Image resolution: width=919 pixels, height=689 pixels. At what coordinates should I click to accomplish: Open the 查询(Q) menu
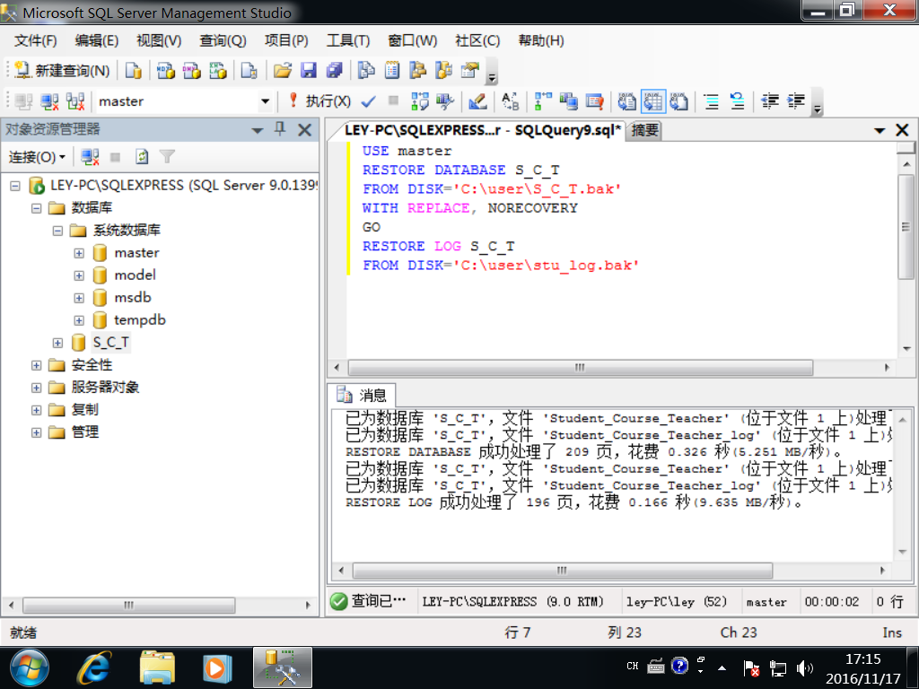[223, 40]
